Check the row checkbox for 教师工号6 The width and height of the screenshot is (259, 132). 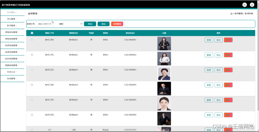(x=32, y=115)
